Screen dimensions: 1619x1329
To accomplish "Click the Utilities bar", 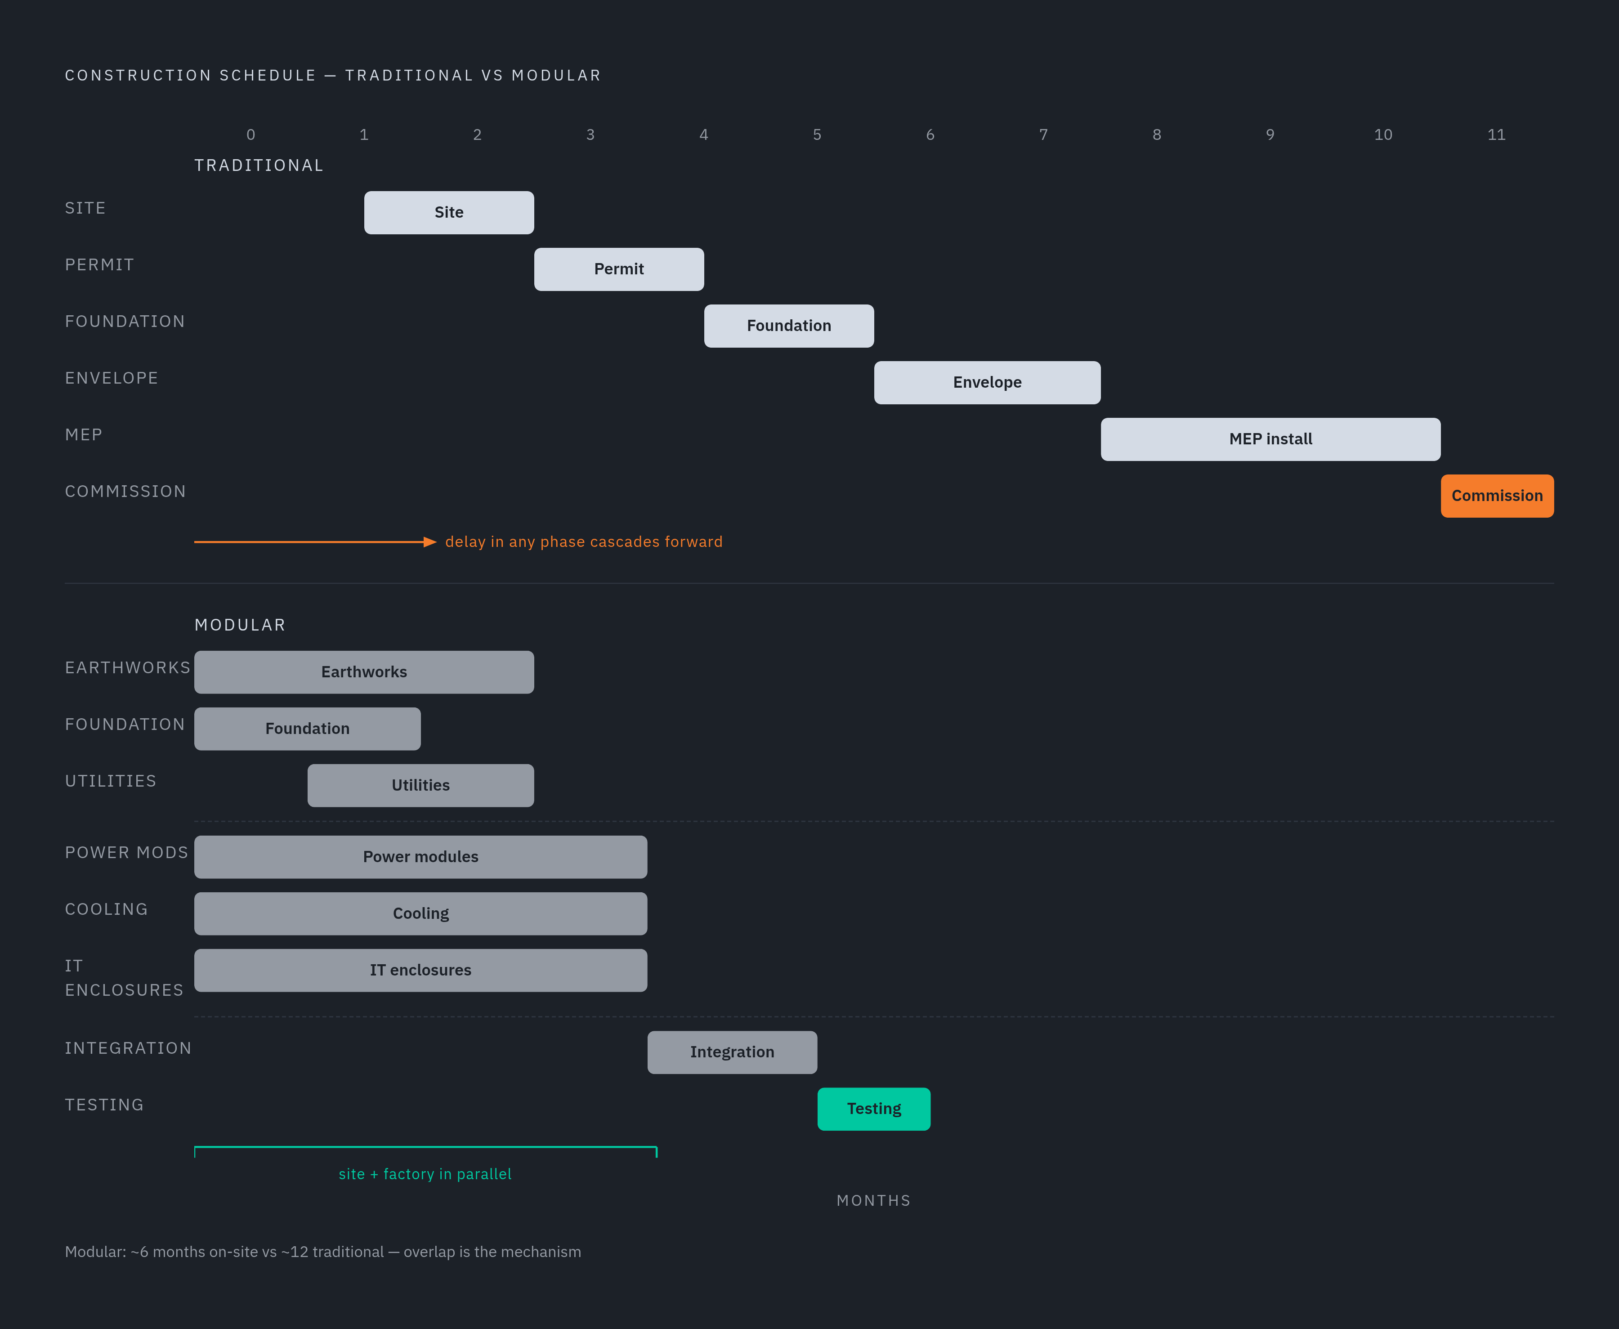I will tap(420, 785).
